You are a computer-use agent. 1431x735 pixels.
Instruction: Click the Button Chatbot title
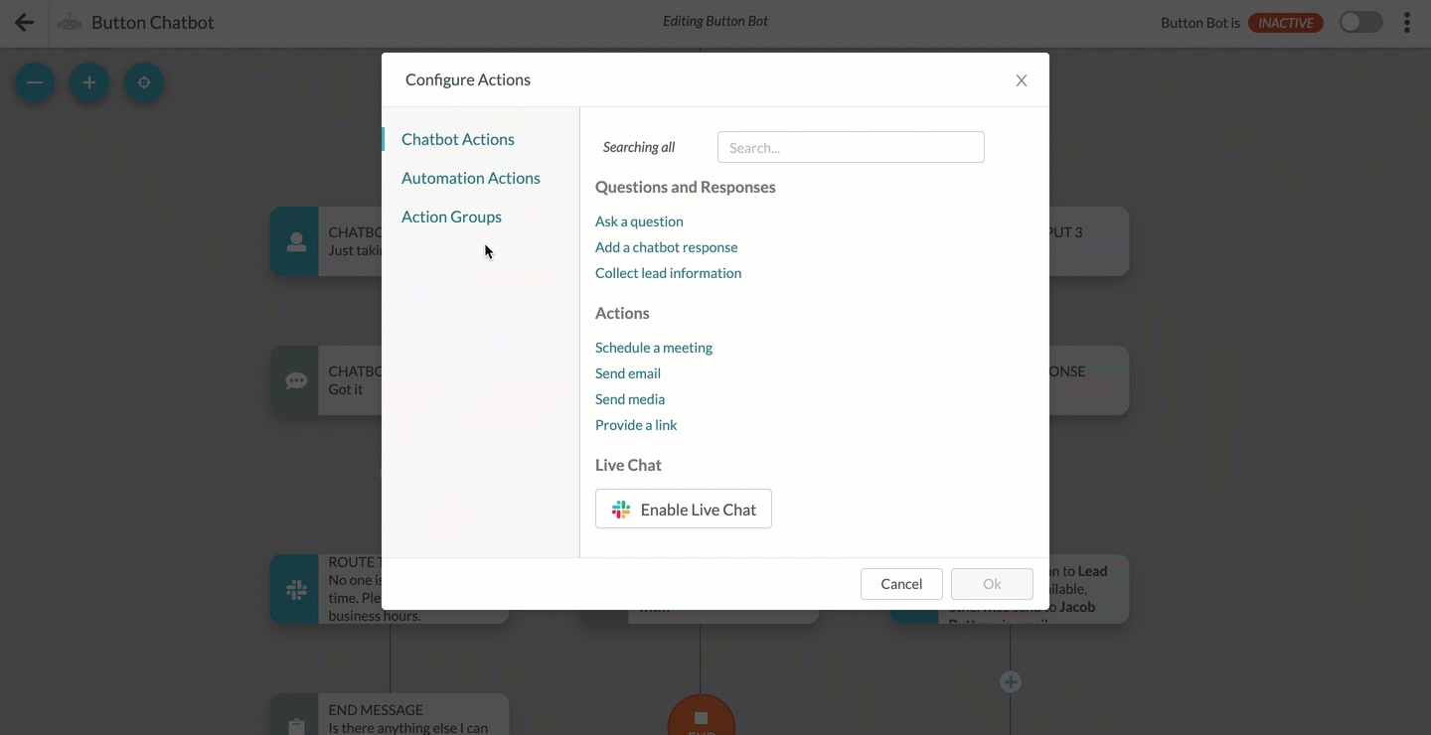(x=153, y=23)
